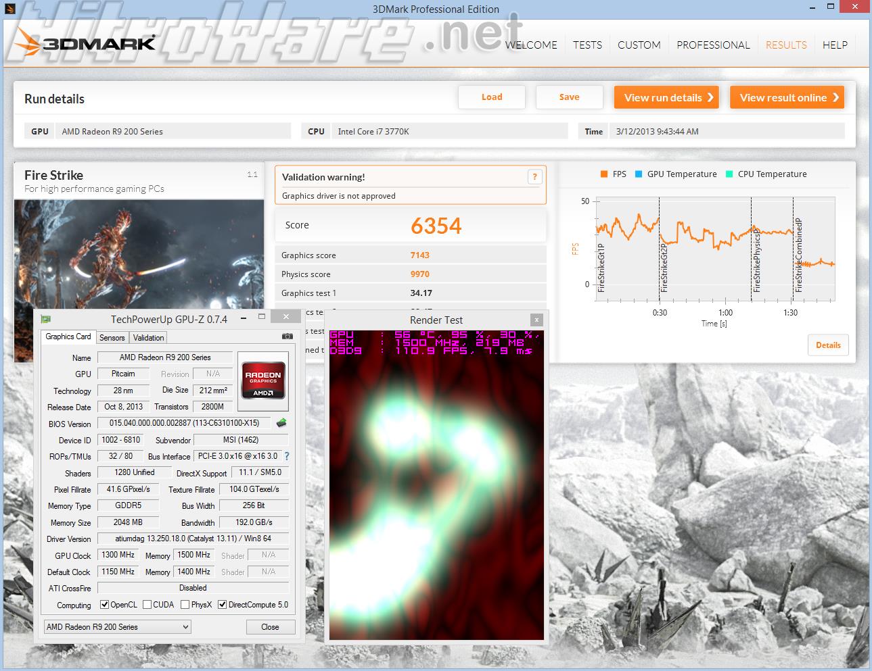Switch to the Sensors tab in GPU-Z

pyautogui.click(x=112, y=338)
